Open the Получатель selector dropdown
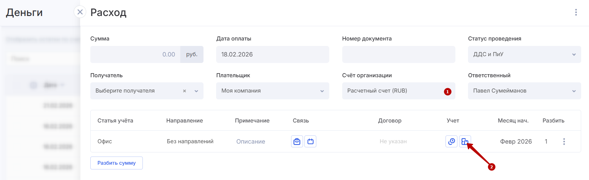 (196, 91)
